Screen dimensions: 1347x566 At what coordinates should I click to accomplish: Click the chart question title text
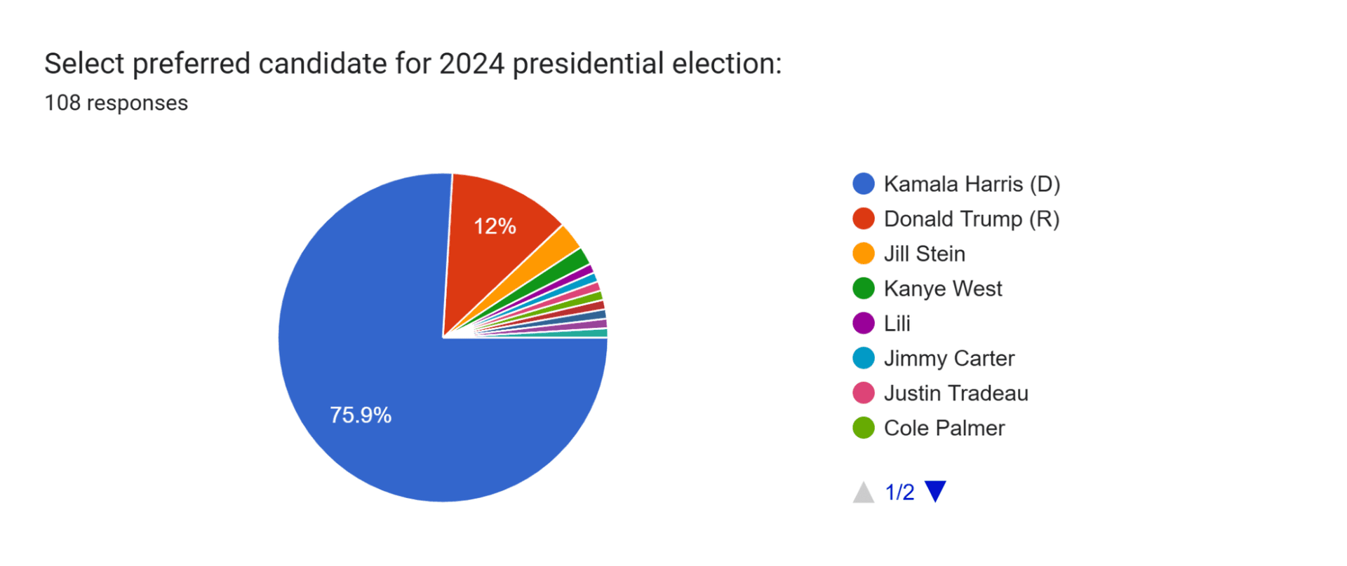tap(413, 64)
